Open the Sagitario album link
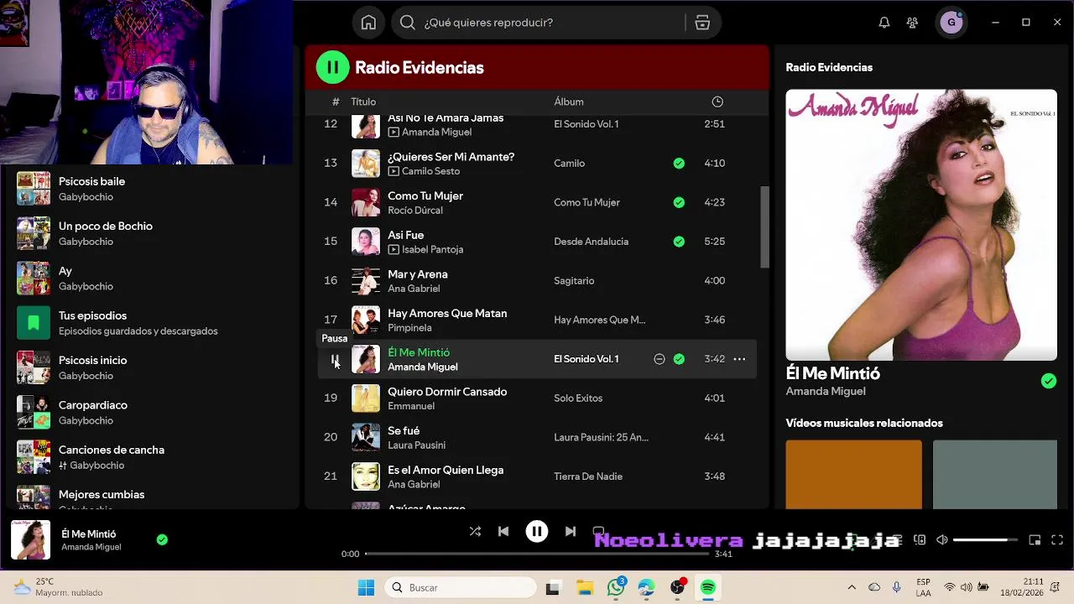 [x=574, y=281]
